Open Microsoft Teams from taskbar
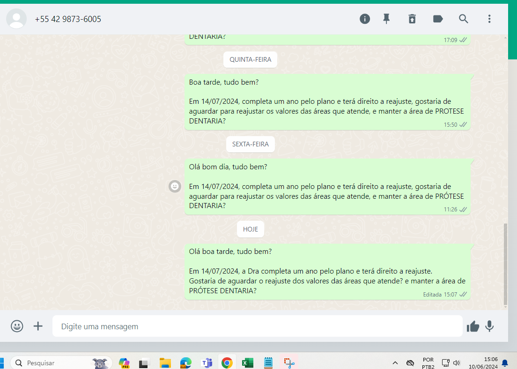Image resolution: width=517 pixels, height=369 pixels. tap(207, 363)
